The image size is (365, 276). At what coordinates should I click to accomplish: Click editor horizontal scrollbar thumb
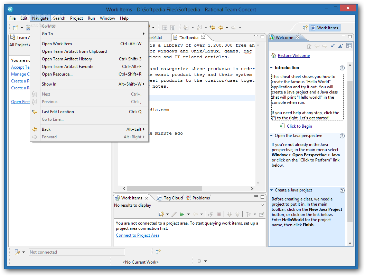tap(165, 188)
